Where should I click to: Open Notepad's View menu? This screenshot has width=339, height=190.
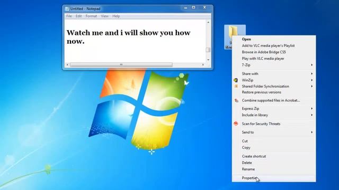pyautogui.click(x=105, y=16)
